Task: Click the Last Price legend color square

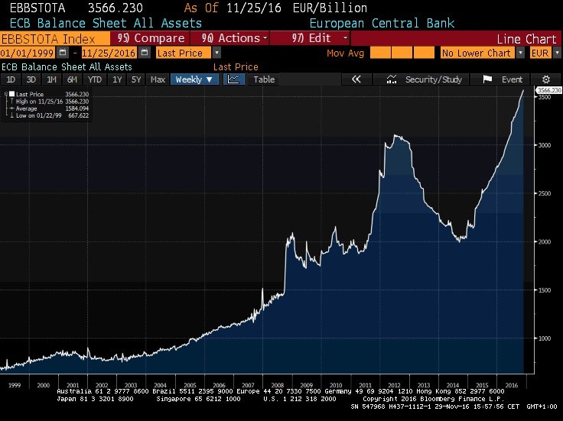Action: (x=11, y=94)
